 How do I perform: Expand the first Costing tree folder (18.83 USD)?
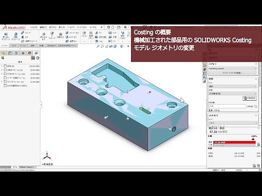coord(2,66)
